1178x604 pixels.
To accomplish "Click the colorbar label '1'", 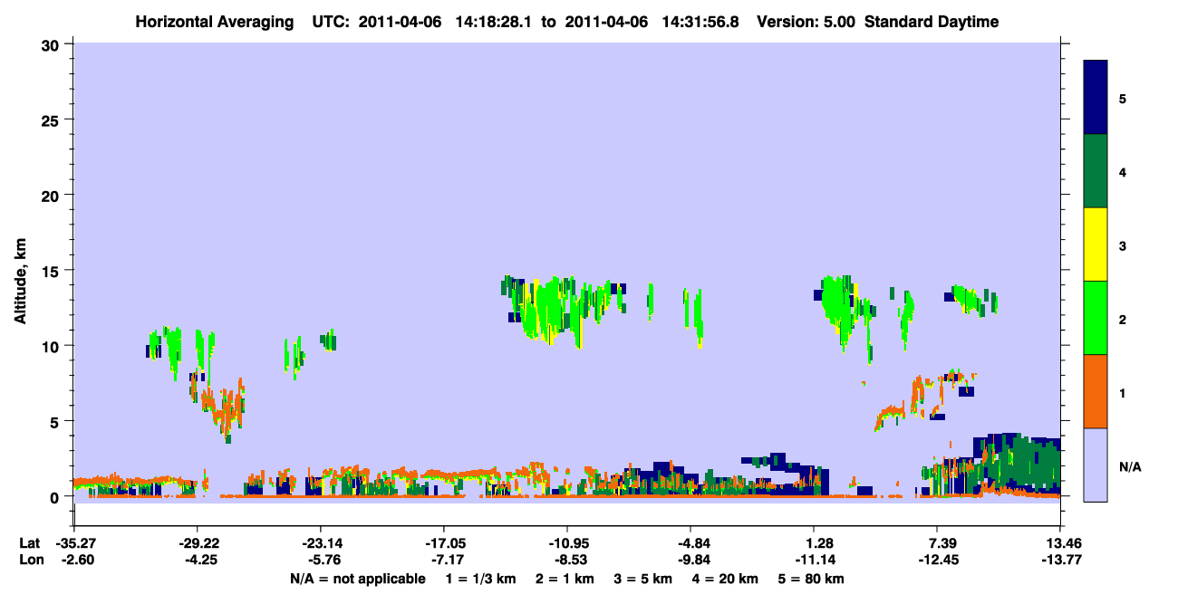I will coord(1122,393).
